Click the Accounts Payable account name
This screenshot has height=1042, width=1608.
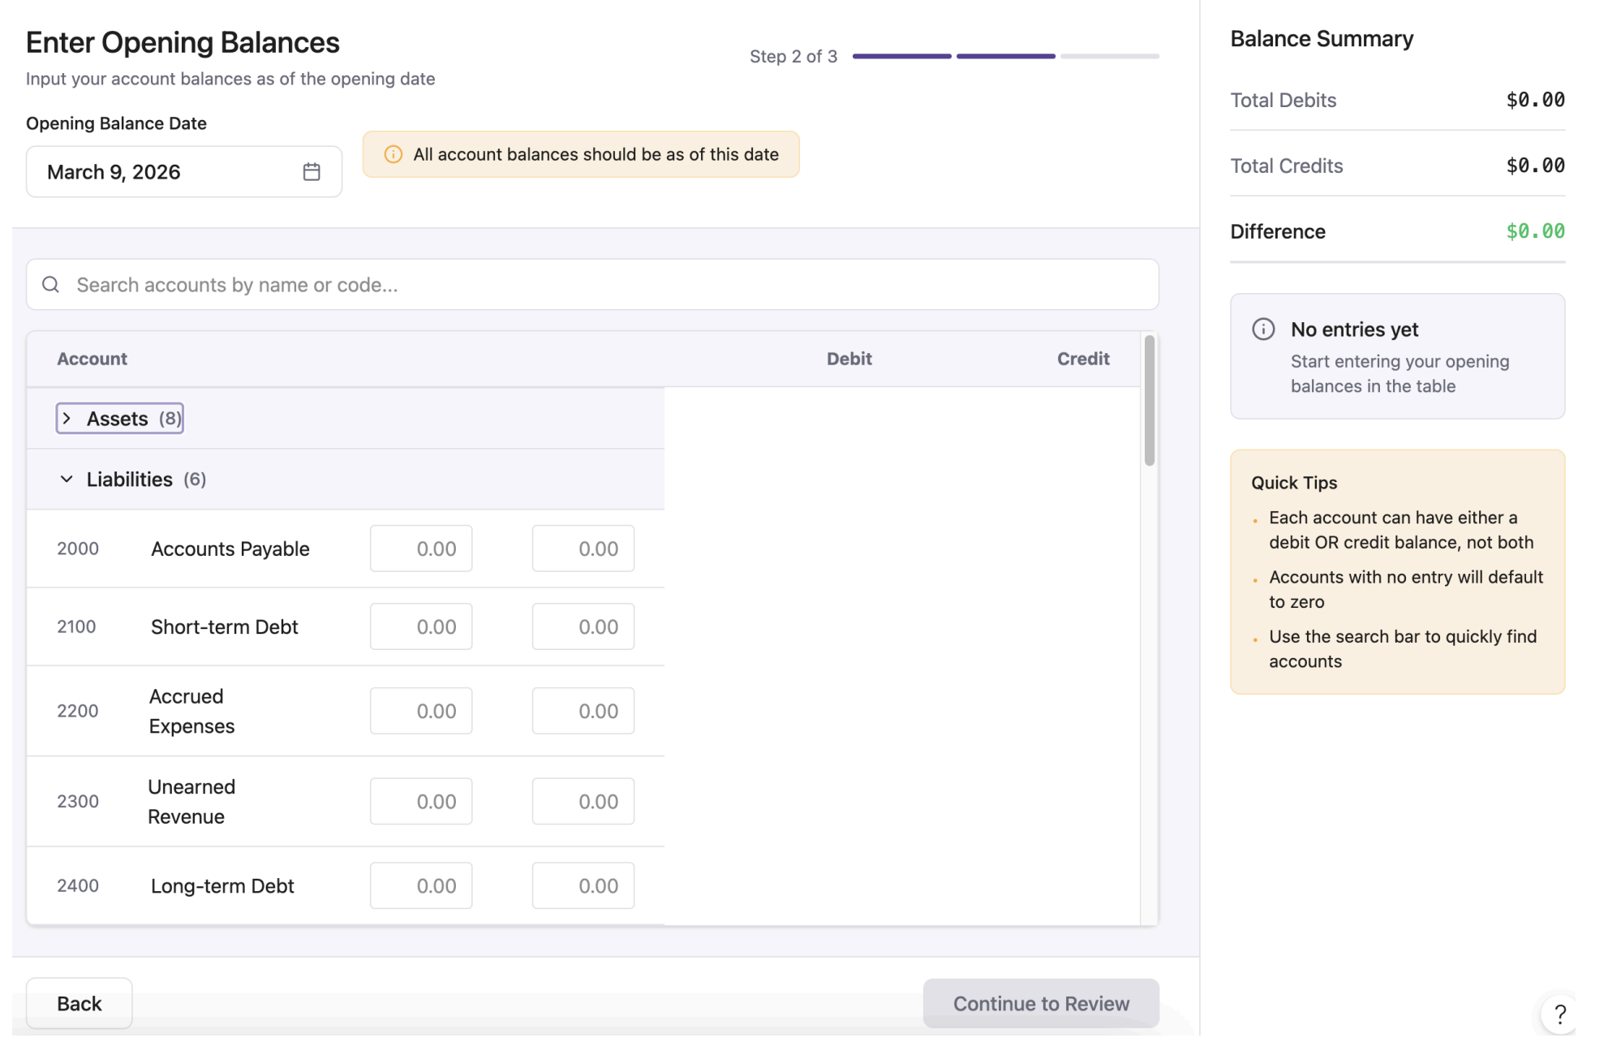pos(230,549)
